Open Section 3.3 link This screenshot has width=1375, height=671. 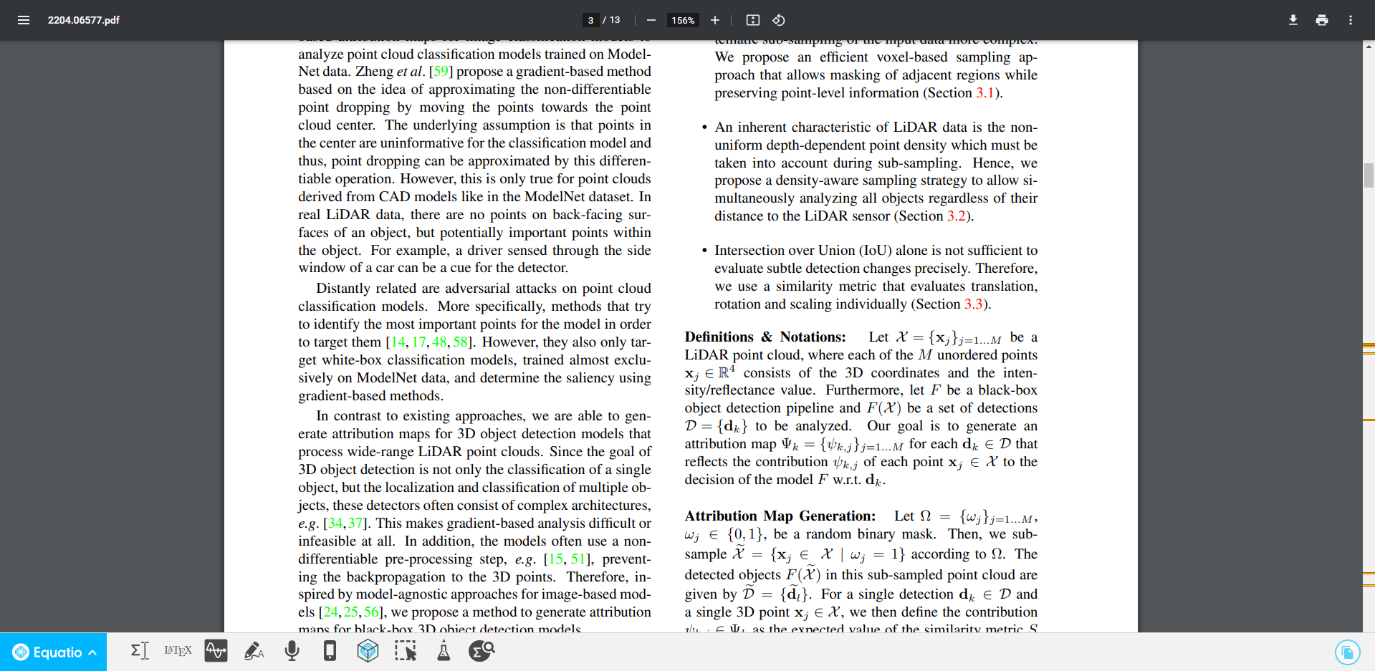[973, 304]
